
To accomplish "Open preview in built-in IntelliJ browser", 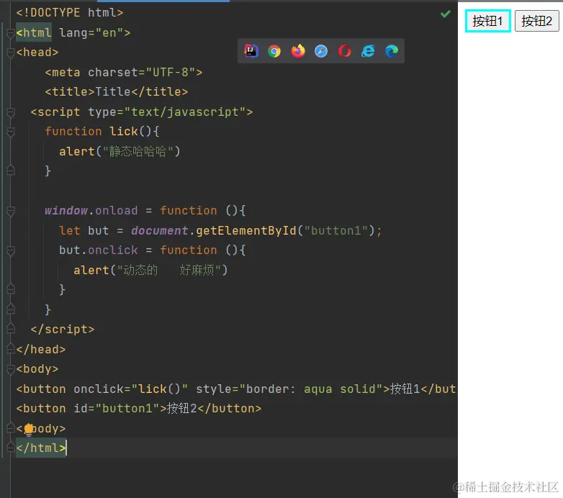I will coord(251,51).
